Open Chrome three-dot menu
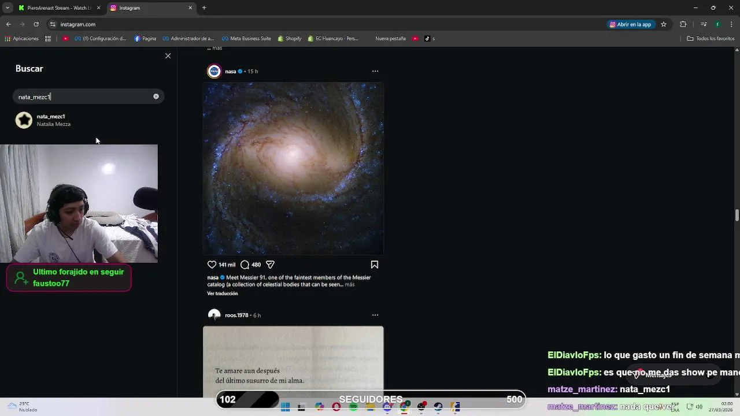This screenshot has height=416, width=740. tap(732, 24)
